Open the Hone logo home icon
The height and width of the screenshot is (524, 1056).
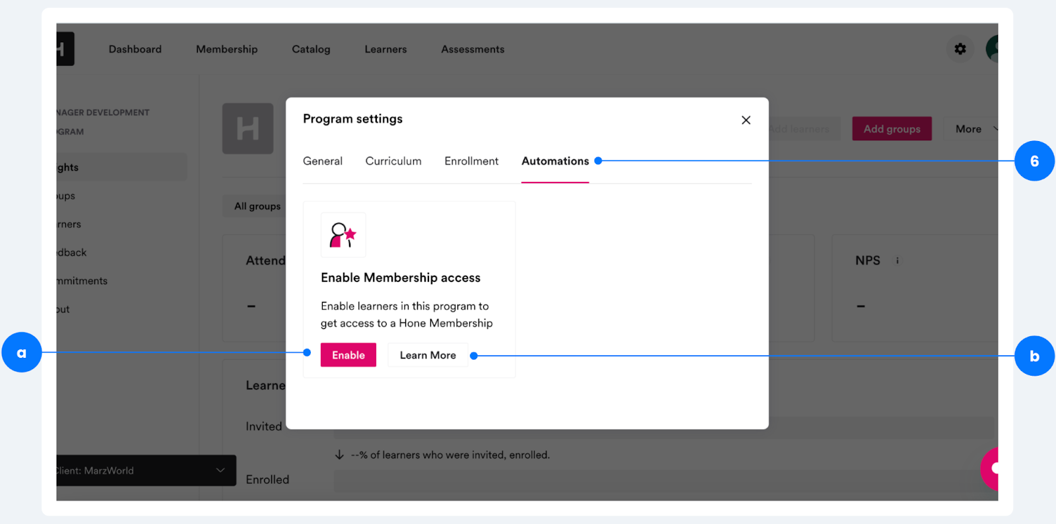65,49
